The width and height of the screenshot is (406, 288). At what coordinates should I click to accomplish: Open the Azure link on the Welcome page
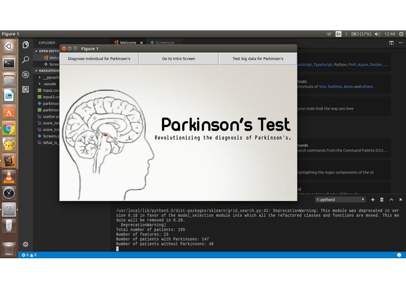coord(363,65)
